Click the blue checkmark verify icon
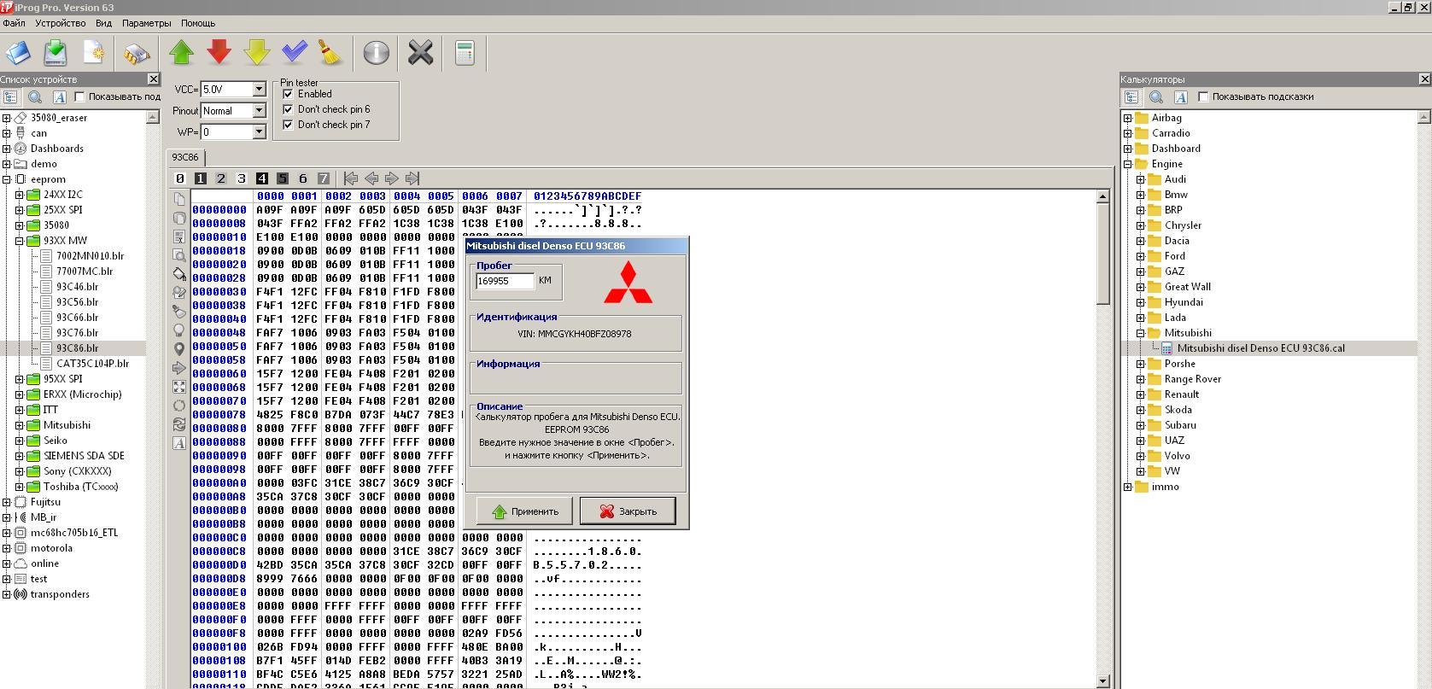 [295, 53]
